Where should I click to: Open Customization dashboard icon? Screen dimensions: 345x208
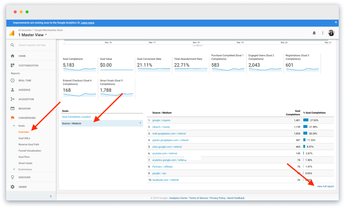[13, 65]
